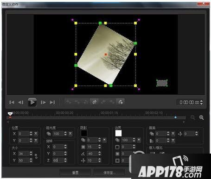This screenshot has width=211, height=179.
Task: Click the mirror distance value field
Action: tap(189, 134)
